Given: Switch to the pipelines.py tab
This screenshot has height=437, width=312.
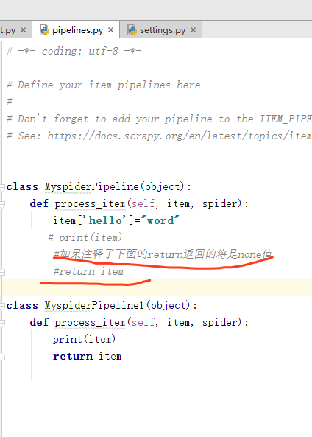Looking at the screenshot, I should 77,29.
